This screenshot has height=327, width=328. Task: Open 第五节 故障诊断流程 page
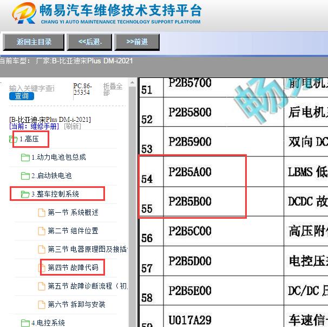click(x=88, y=286)
